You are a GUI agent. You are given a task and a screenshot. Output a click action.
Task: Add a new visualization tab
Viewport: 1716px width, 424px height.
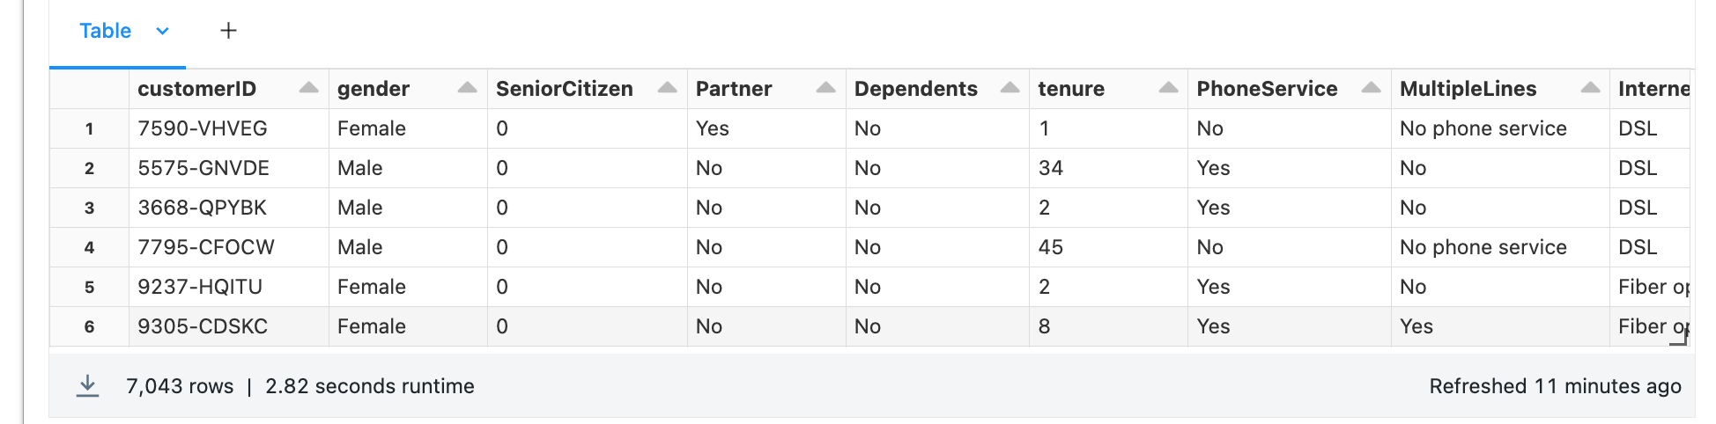[228, 31]
